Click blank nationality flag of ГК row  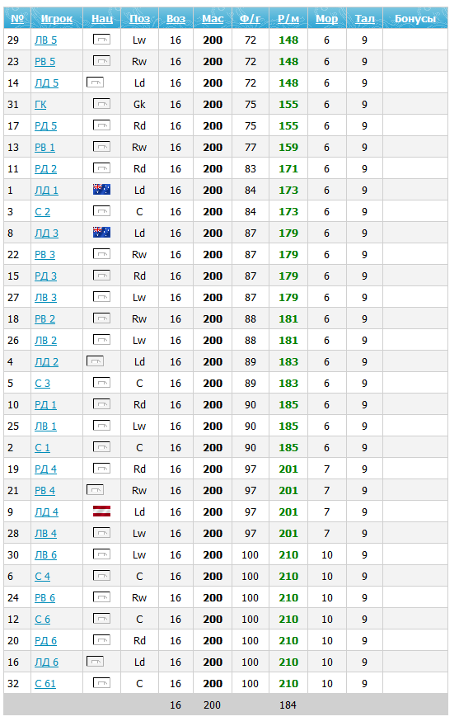[x=102, y=104]
